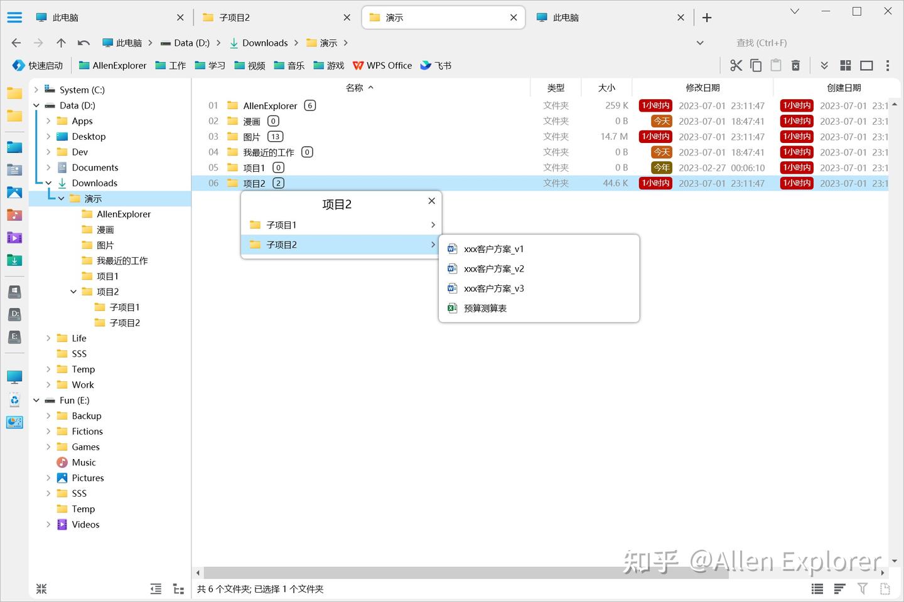Select the Cut icon in the toolbar

(x=735, y=65)
